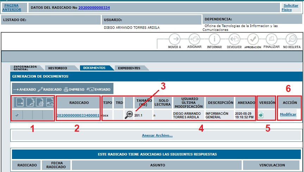This screenshot has width=304, height=172.
Task: Open the Expedientes tab
Action: (129, 68)
